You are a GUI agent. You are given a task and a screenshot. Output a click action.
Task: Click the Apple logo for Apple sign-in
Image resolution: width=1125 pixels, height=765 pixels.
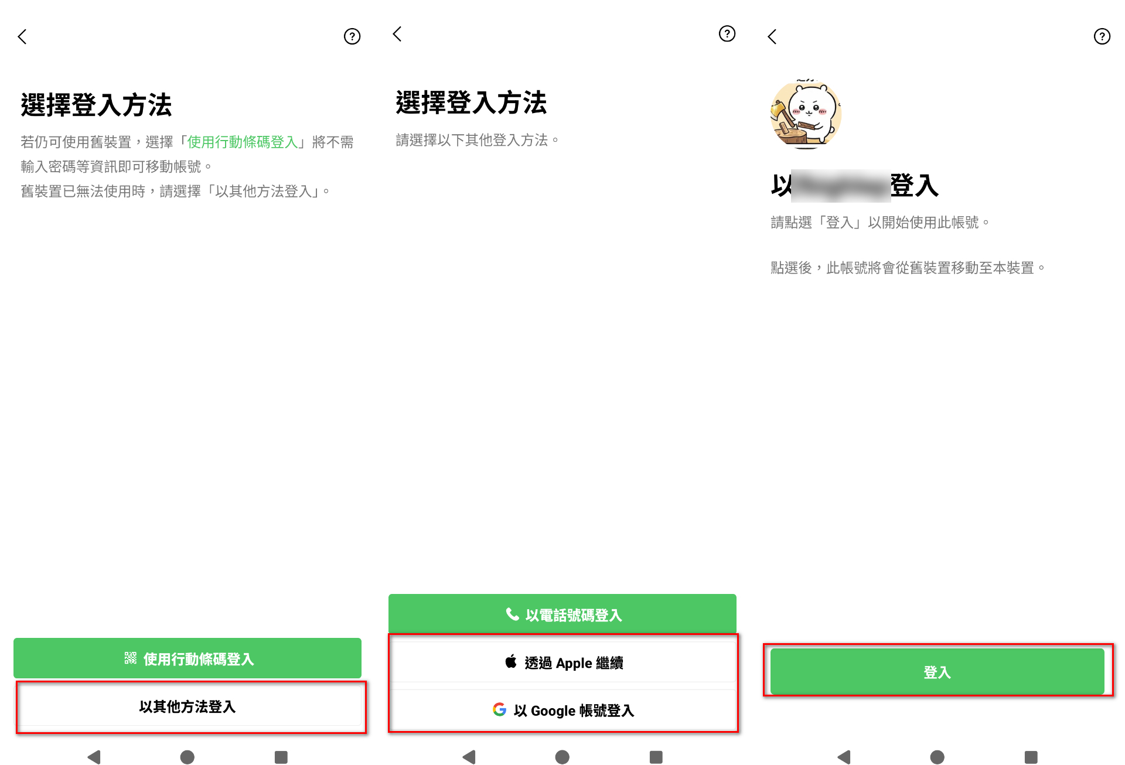(x=510, y=661)
